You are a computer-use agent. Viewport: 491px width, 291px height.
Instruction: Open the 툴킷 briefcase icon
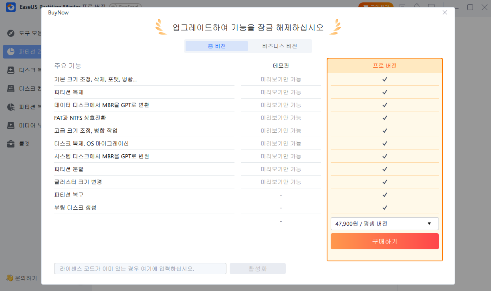pos(11,144)
